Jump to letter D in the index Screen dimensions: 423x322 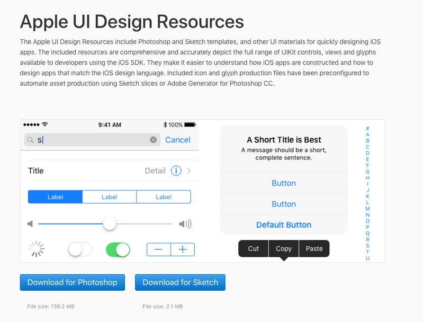[368, 153]
